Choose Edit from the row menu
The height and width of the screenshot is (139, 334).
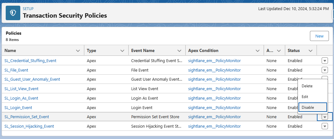(x=312, y=97)
